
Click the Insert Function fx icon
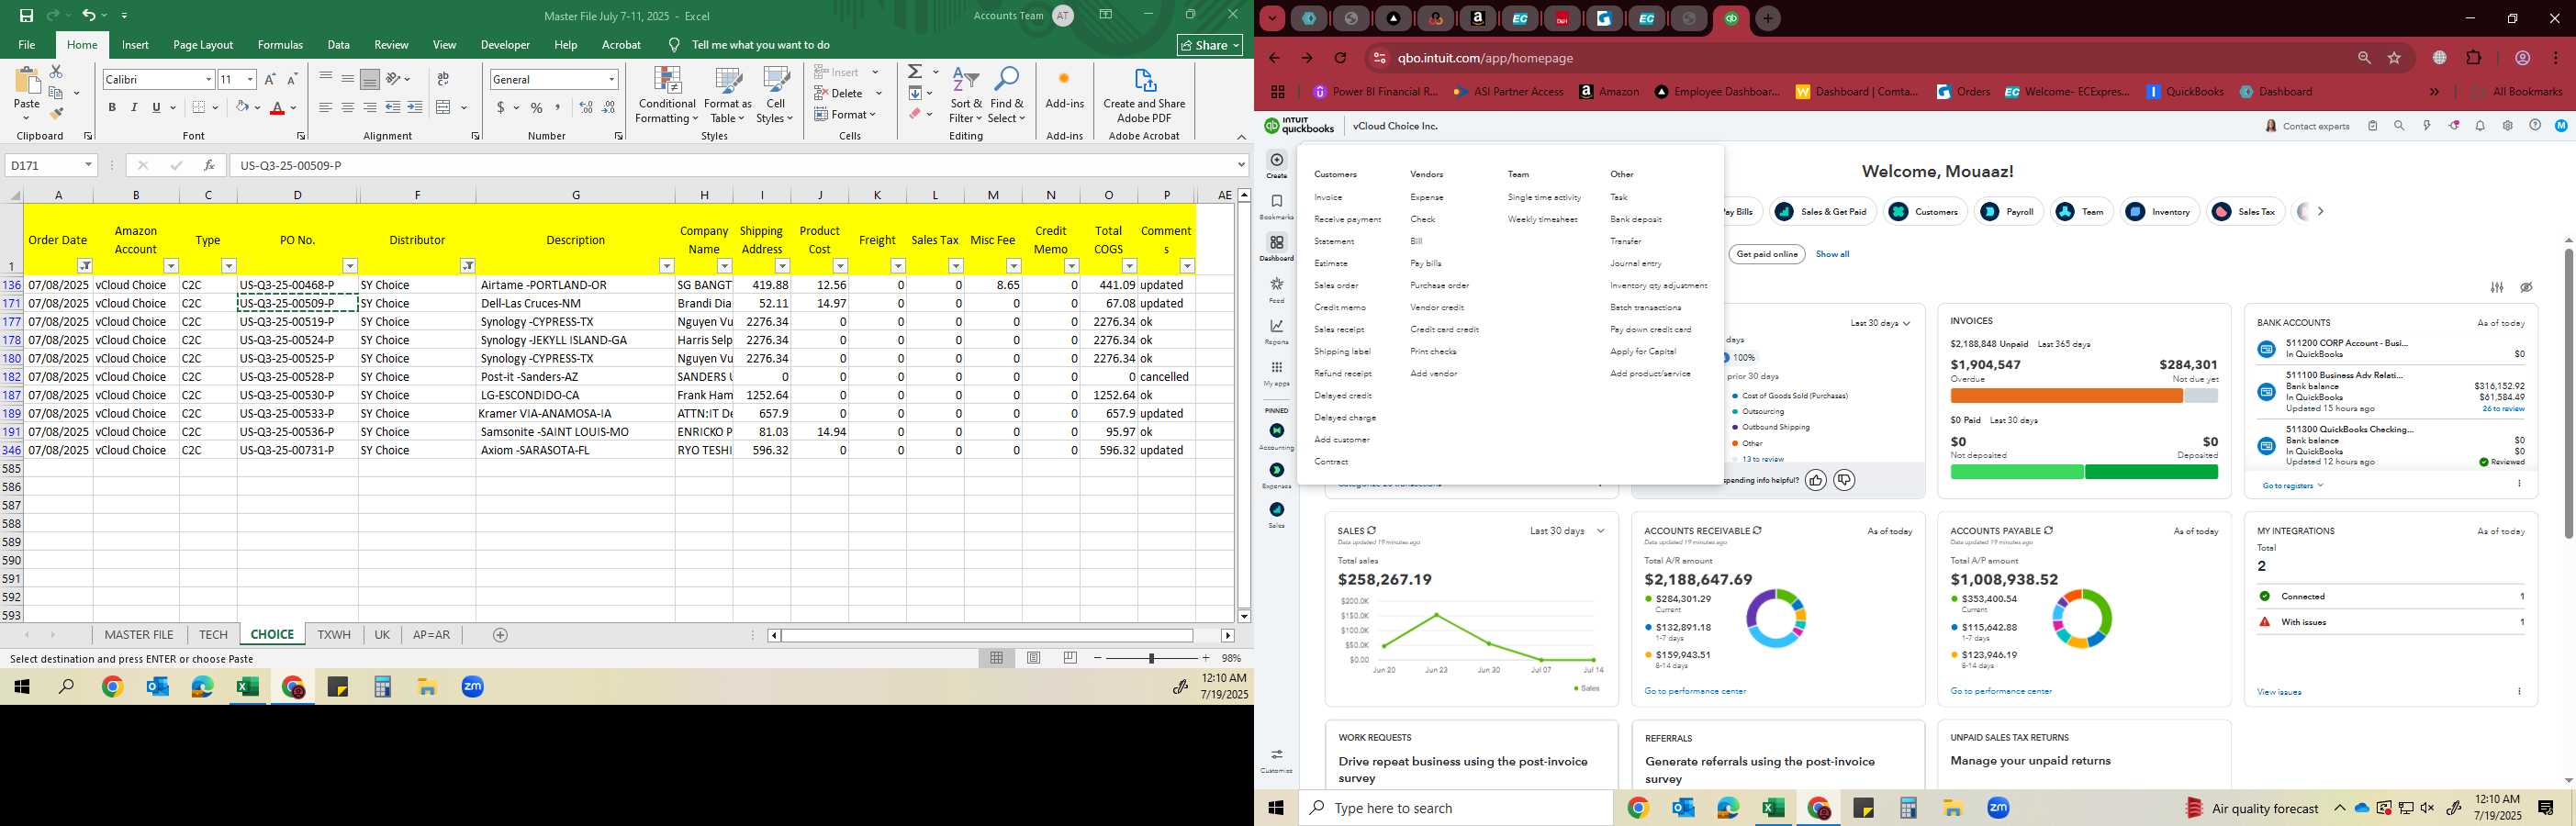click(208, 165)
